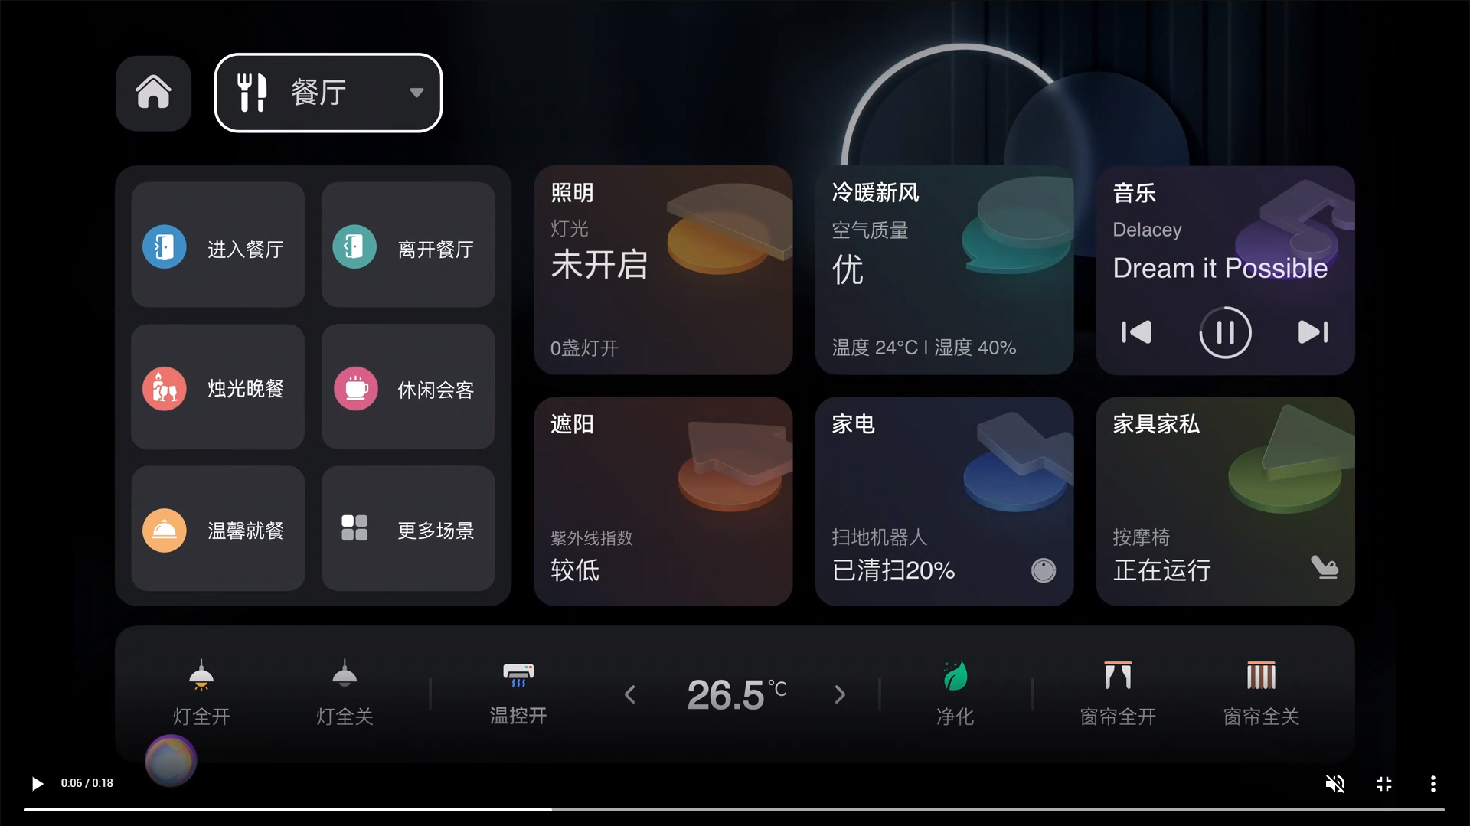Toggle the 温控开 thermostat icon
1470x826 pixels.
coord(518,674)
